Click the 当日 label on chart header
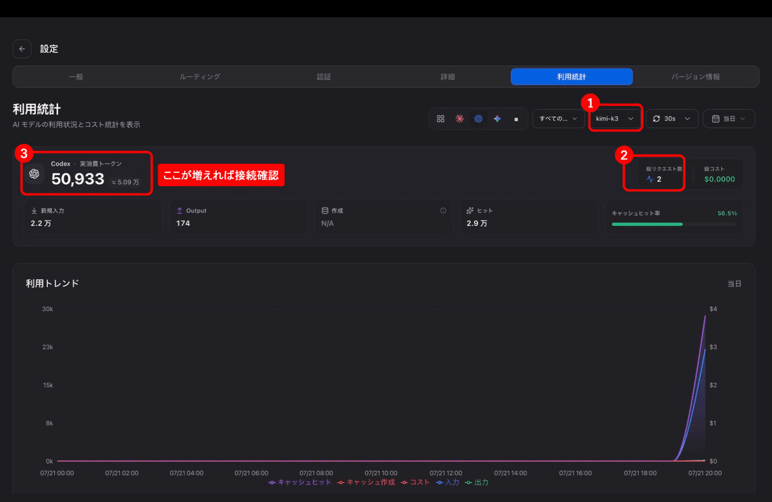Viewport: 772px width, 502px height. click(734, 284)
